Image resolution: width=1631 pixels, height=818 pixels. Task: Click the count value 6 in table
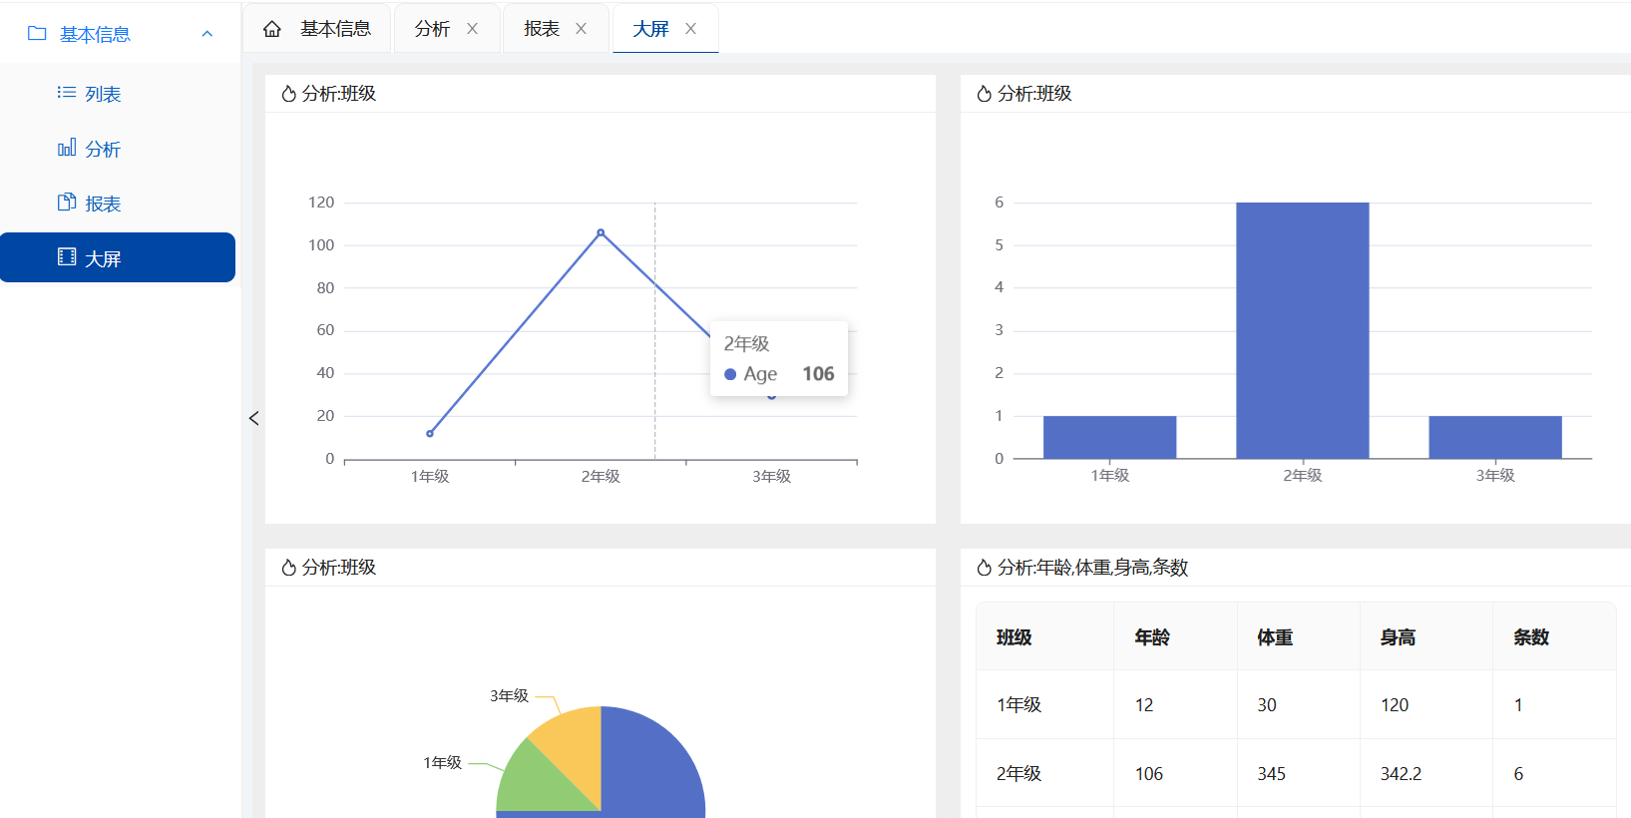click(1518, 774)
